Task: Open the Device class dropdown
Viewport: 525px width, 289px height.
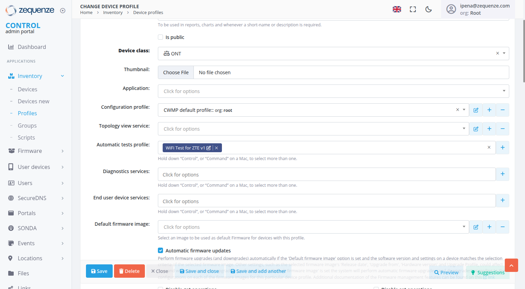Action: pyautogui.click(x=503, y=53)
